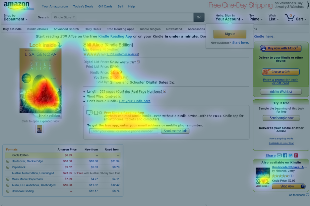
Task: Click the Go search button
Action: [x=199, y=17]
